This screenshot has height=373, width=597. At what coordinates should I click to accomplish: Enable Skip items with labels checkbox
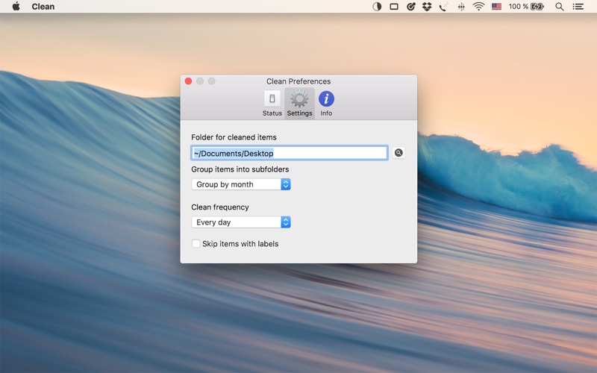pyautogui.click(x=196, y=244)
